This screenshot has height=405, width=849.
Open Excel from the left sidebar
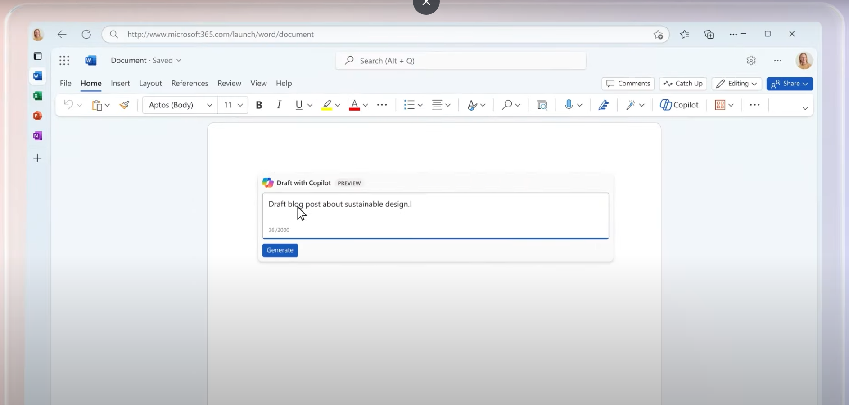click(x=38, y=96)
